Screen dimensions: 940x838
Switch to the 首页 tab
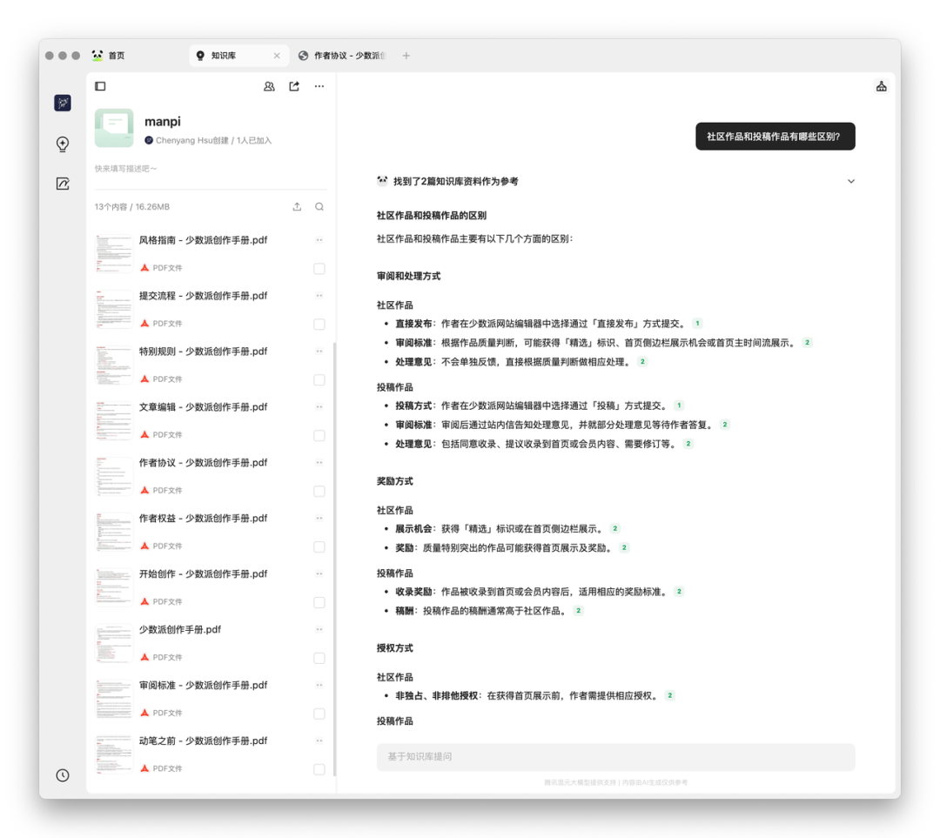click(x=109, y=56)
